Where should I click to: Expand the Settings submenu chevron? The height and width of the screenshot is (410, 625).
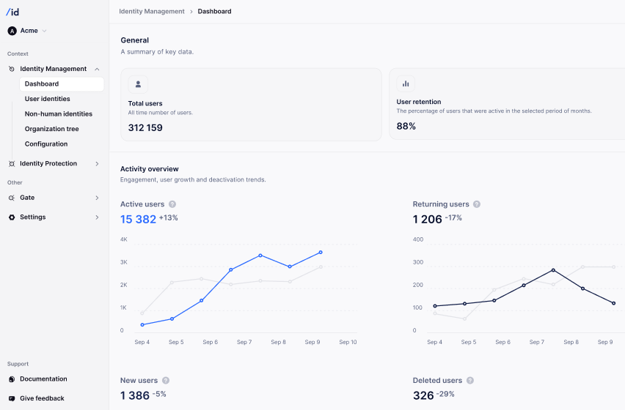point(97,217)
